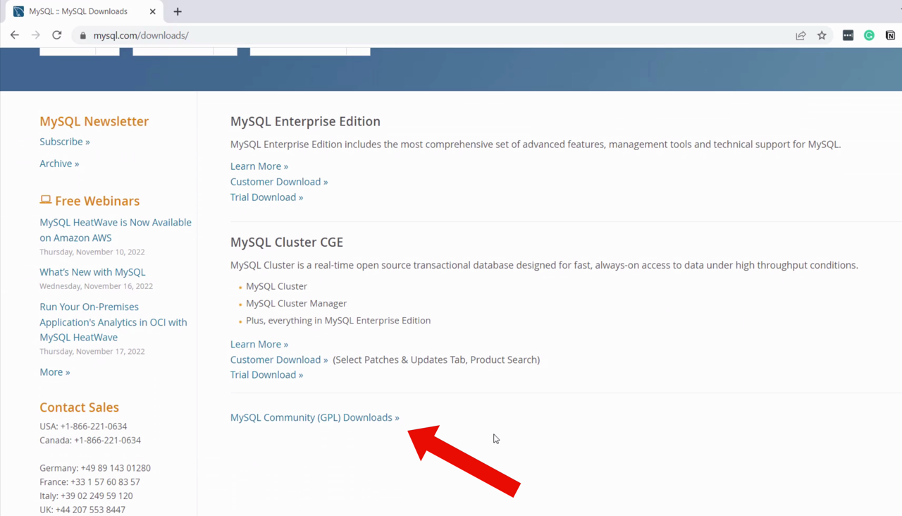The image size is (902, 516).
Task: Click the share page icon
Action: [x=801, y=35]
